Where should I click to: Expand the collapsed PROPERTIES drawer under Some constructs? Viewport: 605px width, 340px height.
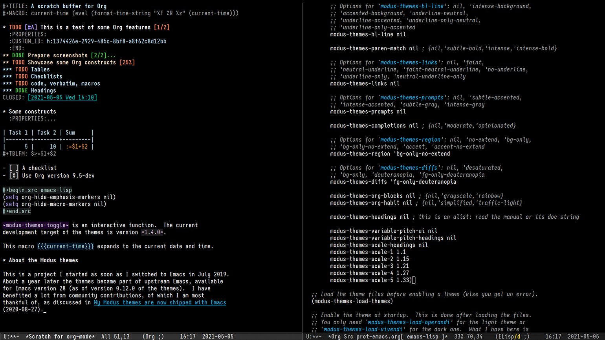pos(32,119)
